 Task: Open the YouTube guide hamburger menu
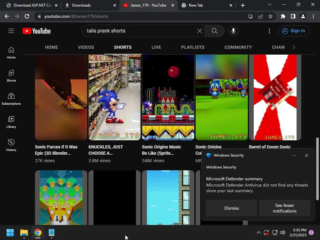11,31
